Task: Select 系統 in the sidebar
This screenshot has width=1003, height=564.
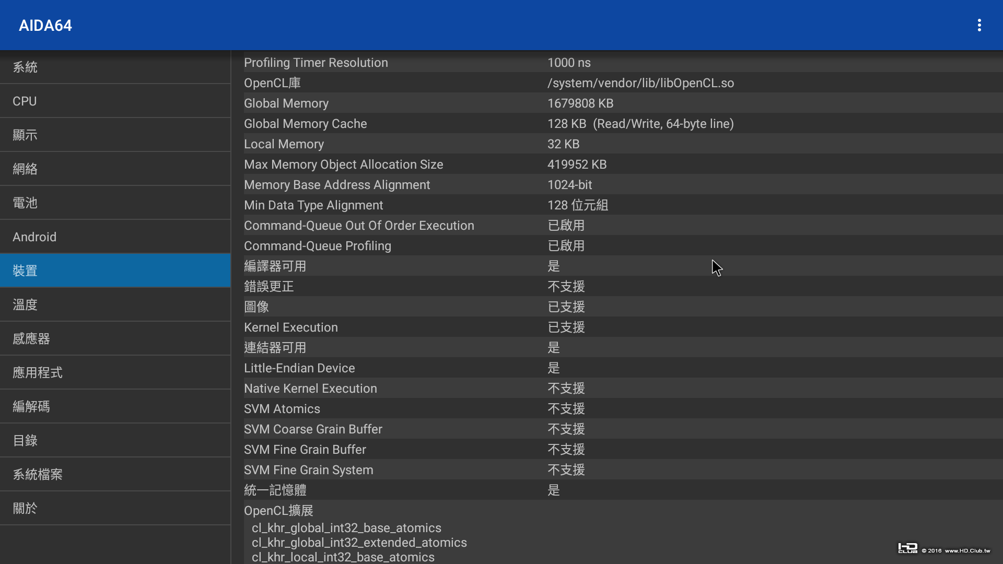Action: point(115,67)
